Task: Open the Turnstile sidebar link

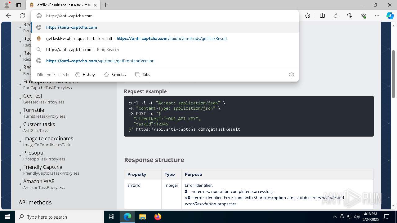Action: [x=33, y=110]
